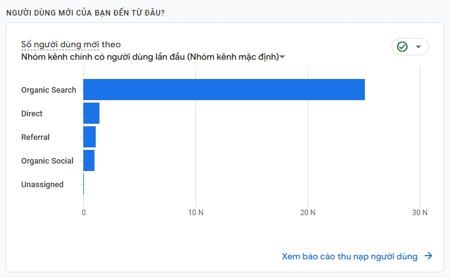Click the 30 N axis tick label
The image size is (450, 278).
coord(420,213)
